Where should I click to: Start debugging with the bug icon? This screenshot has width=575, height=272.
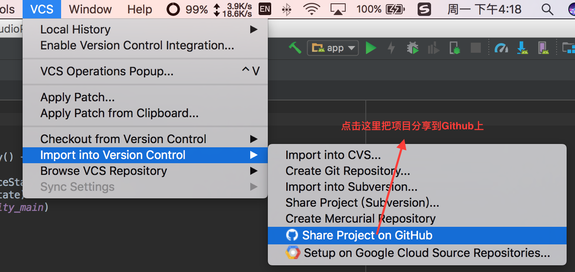413,48
